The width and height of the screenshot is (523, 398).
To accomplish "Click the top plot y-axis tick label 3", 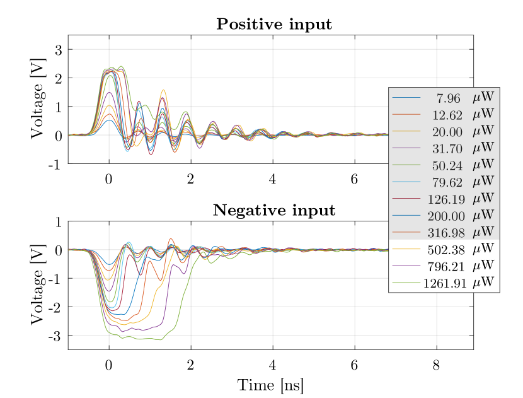I will pyautogui.click(x=59, y=50).
